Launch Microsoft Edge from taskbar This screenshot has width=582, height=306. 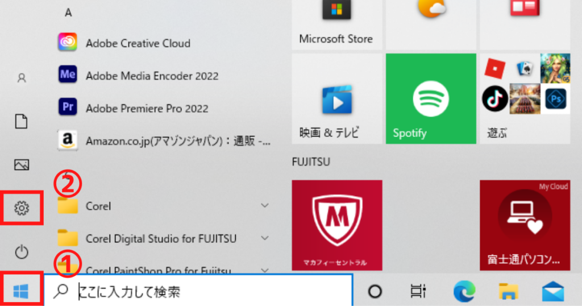click(x=464, y=291)
